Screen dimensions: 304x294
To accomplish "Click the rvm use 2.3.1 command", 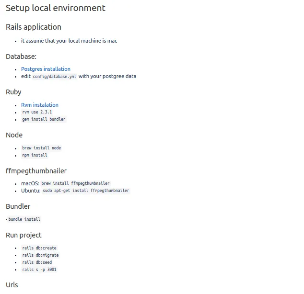I will tap(37, 112).
